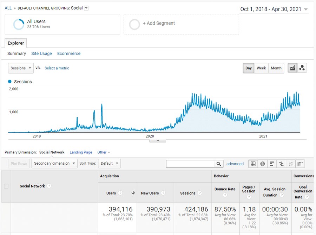Viewport: 316px width, 235px height.
Task: Set chart granularity to Week
Action: tap(261, 68)
